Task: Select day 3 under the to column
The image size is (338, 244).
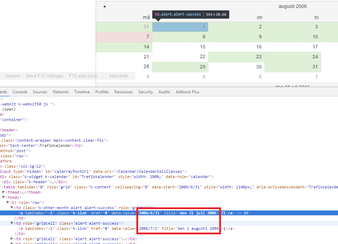Action: pos(293,27)
